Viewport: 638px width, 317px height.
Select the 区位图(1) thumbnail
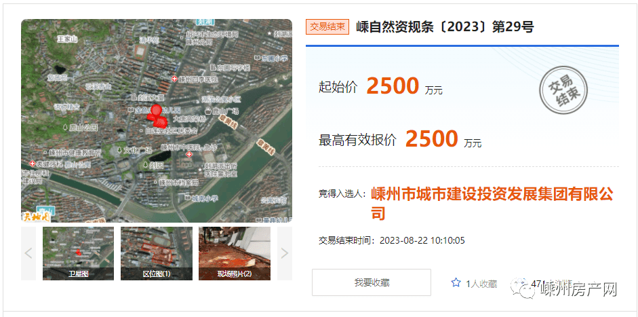156,253
